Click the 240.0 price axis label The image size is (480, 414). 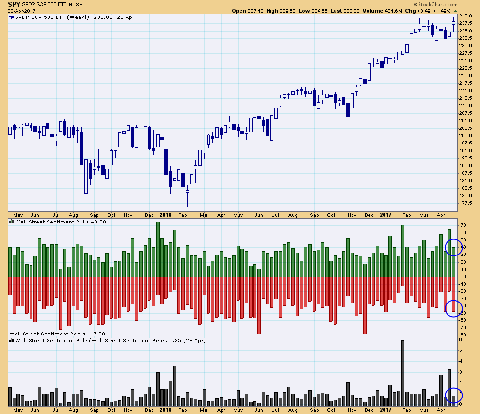[x=465, y=16]
